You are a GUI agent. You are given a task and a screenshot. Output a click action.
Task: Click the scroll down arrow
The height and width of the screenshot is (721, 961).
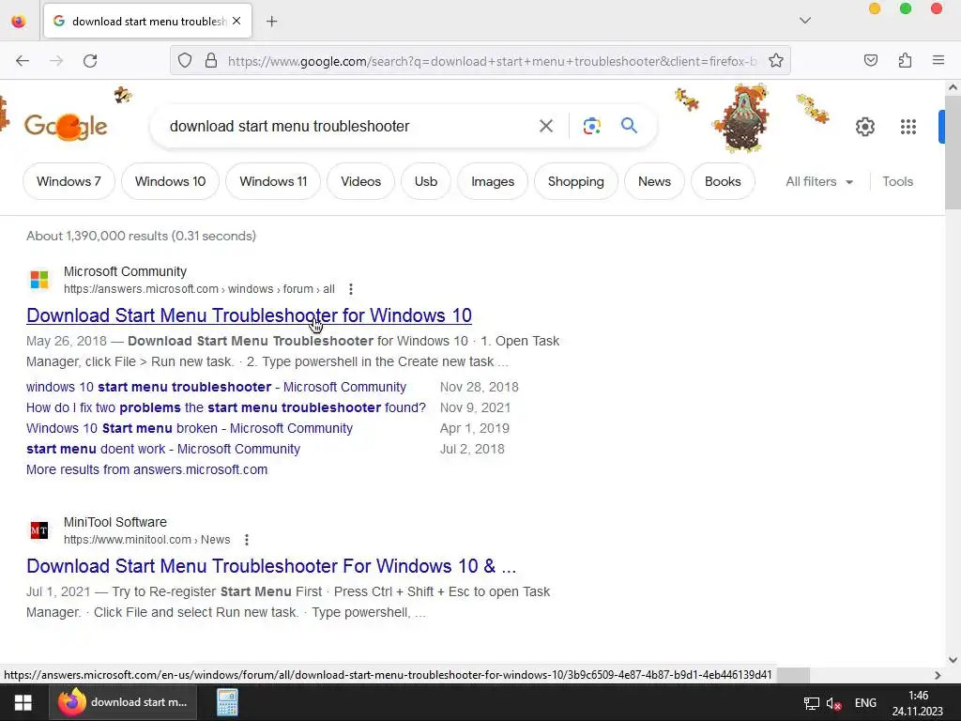tap(953, 660)
